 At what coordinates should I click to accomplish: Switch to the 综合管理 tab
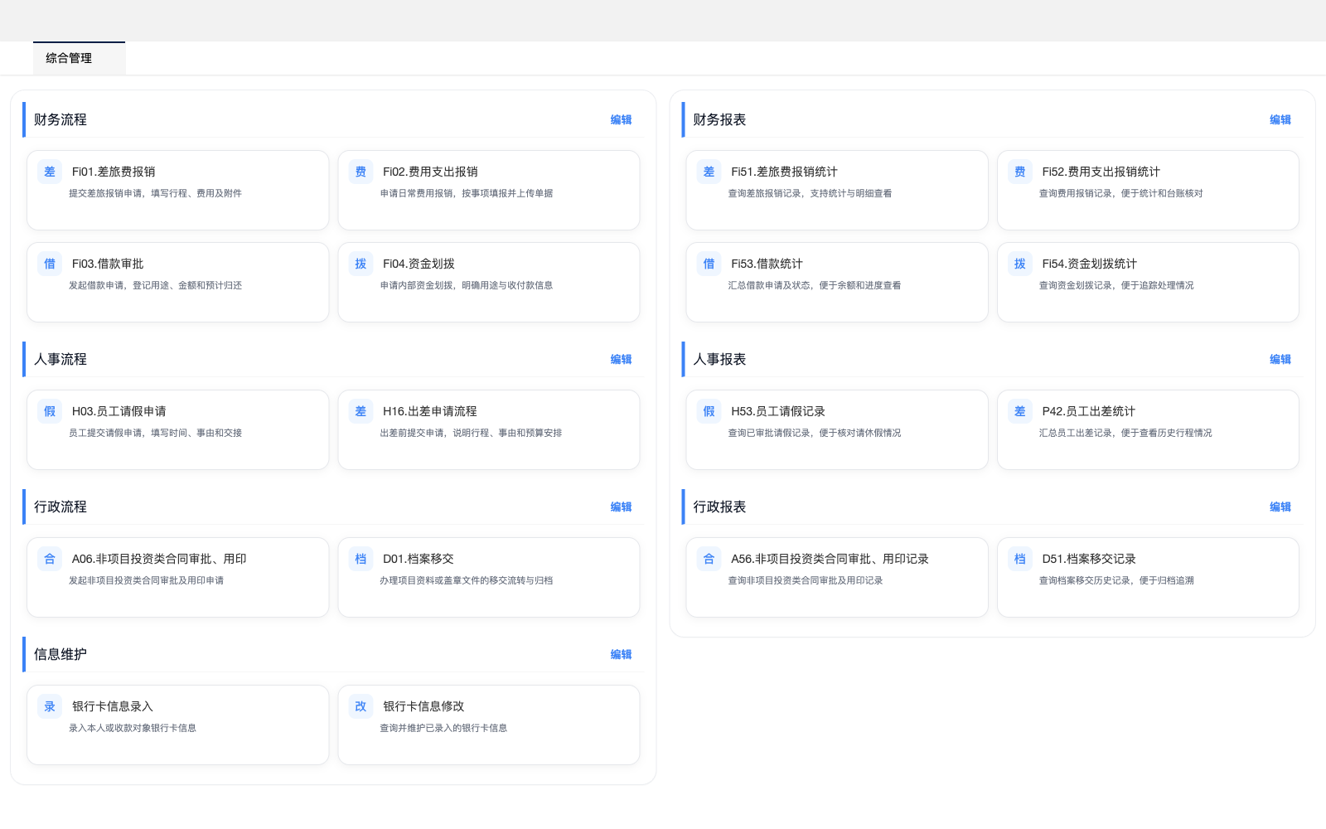[x=69, y=58]
